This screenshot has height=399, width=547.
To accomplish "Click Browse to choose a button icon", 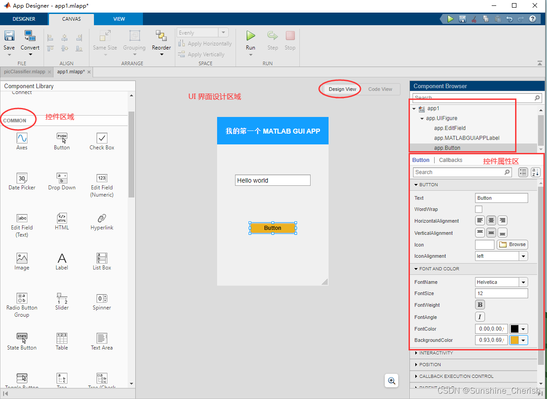I will coord(512,244).
